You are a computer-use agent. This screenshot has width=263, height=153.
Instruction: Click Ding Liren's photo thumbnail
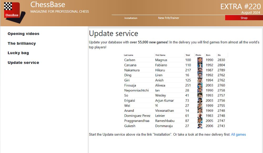200,75
